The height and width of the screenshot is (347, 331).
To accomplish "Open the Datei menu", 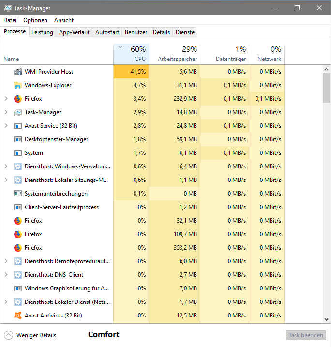I will 10,20.
